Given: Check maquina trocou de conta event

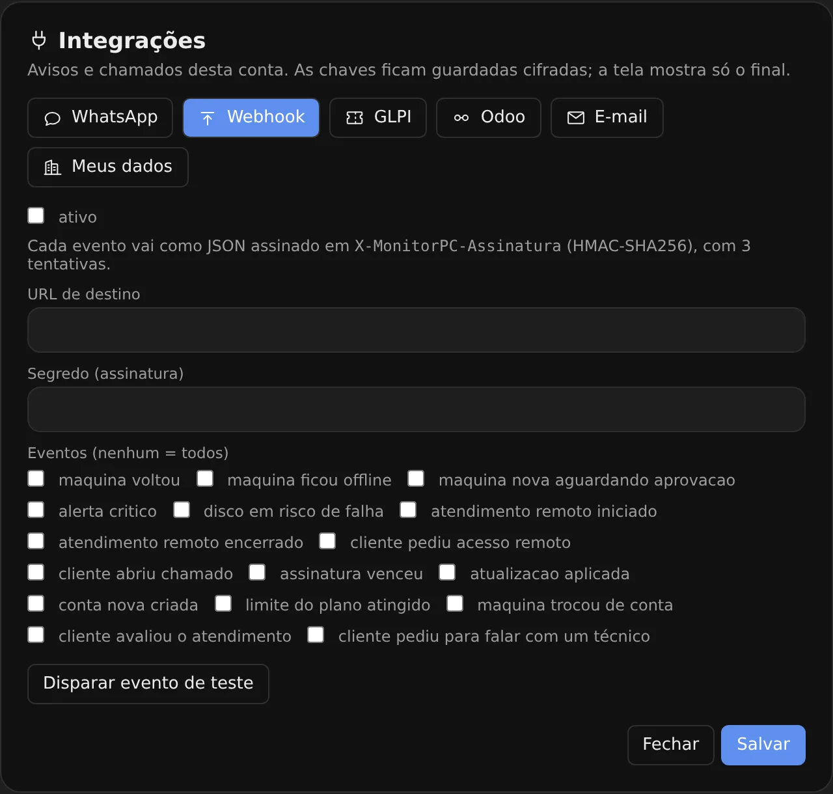Looking at the screenshot, I should coord(455,603).
